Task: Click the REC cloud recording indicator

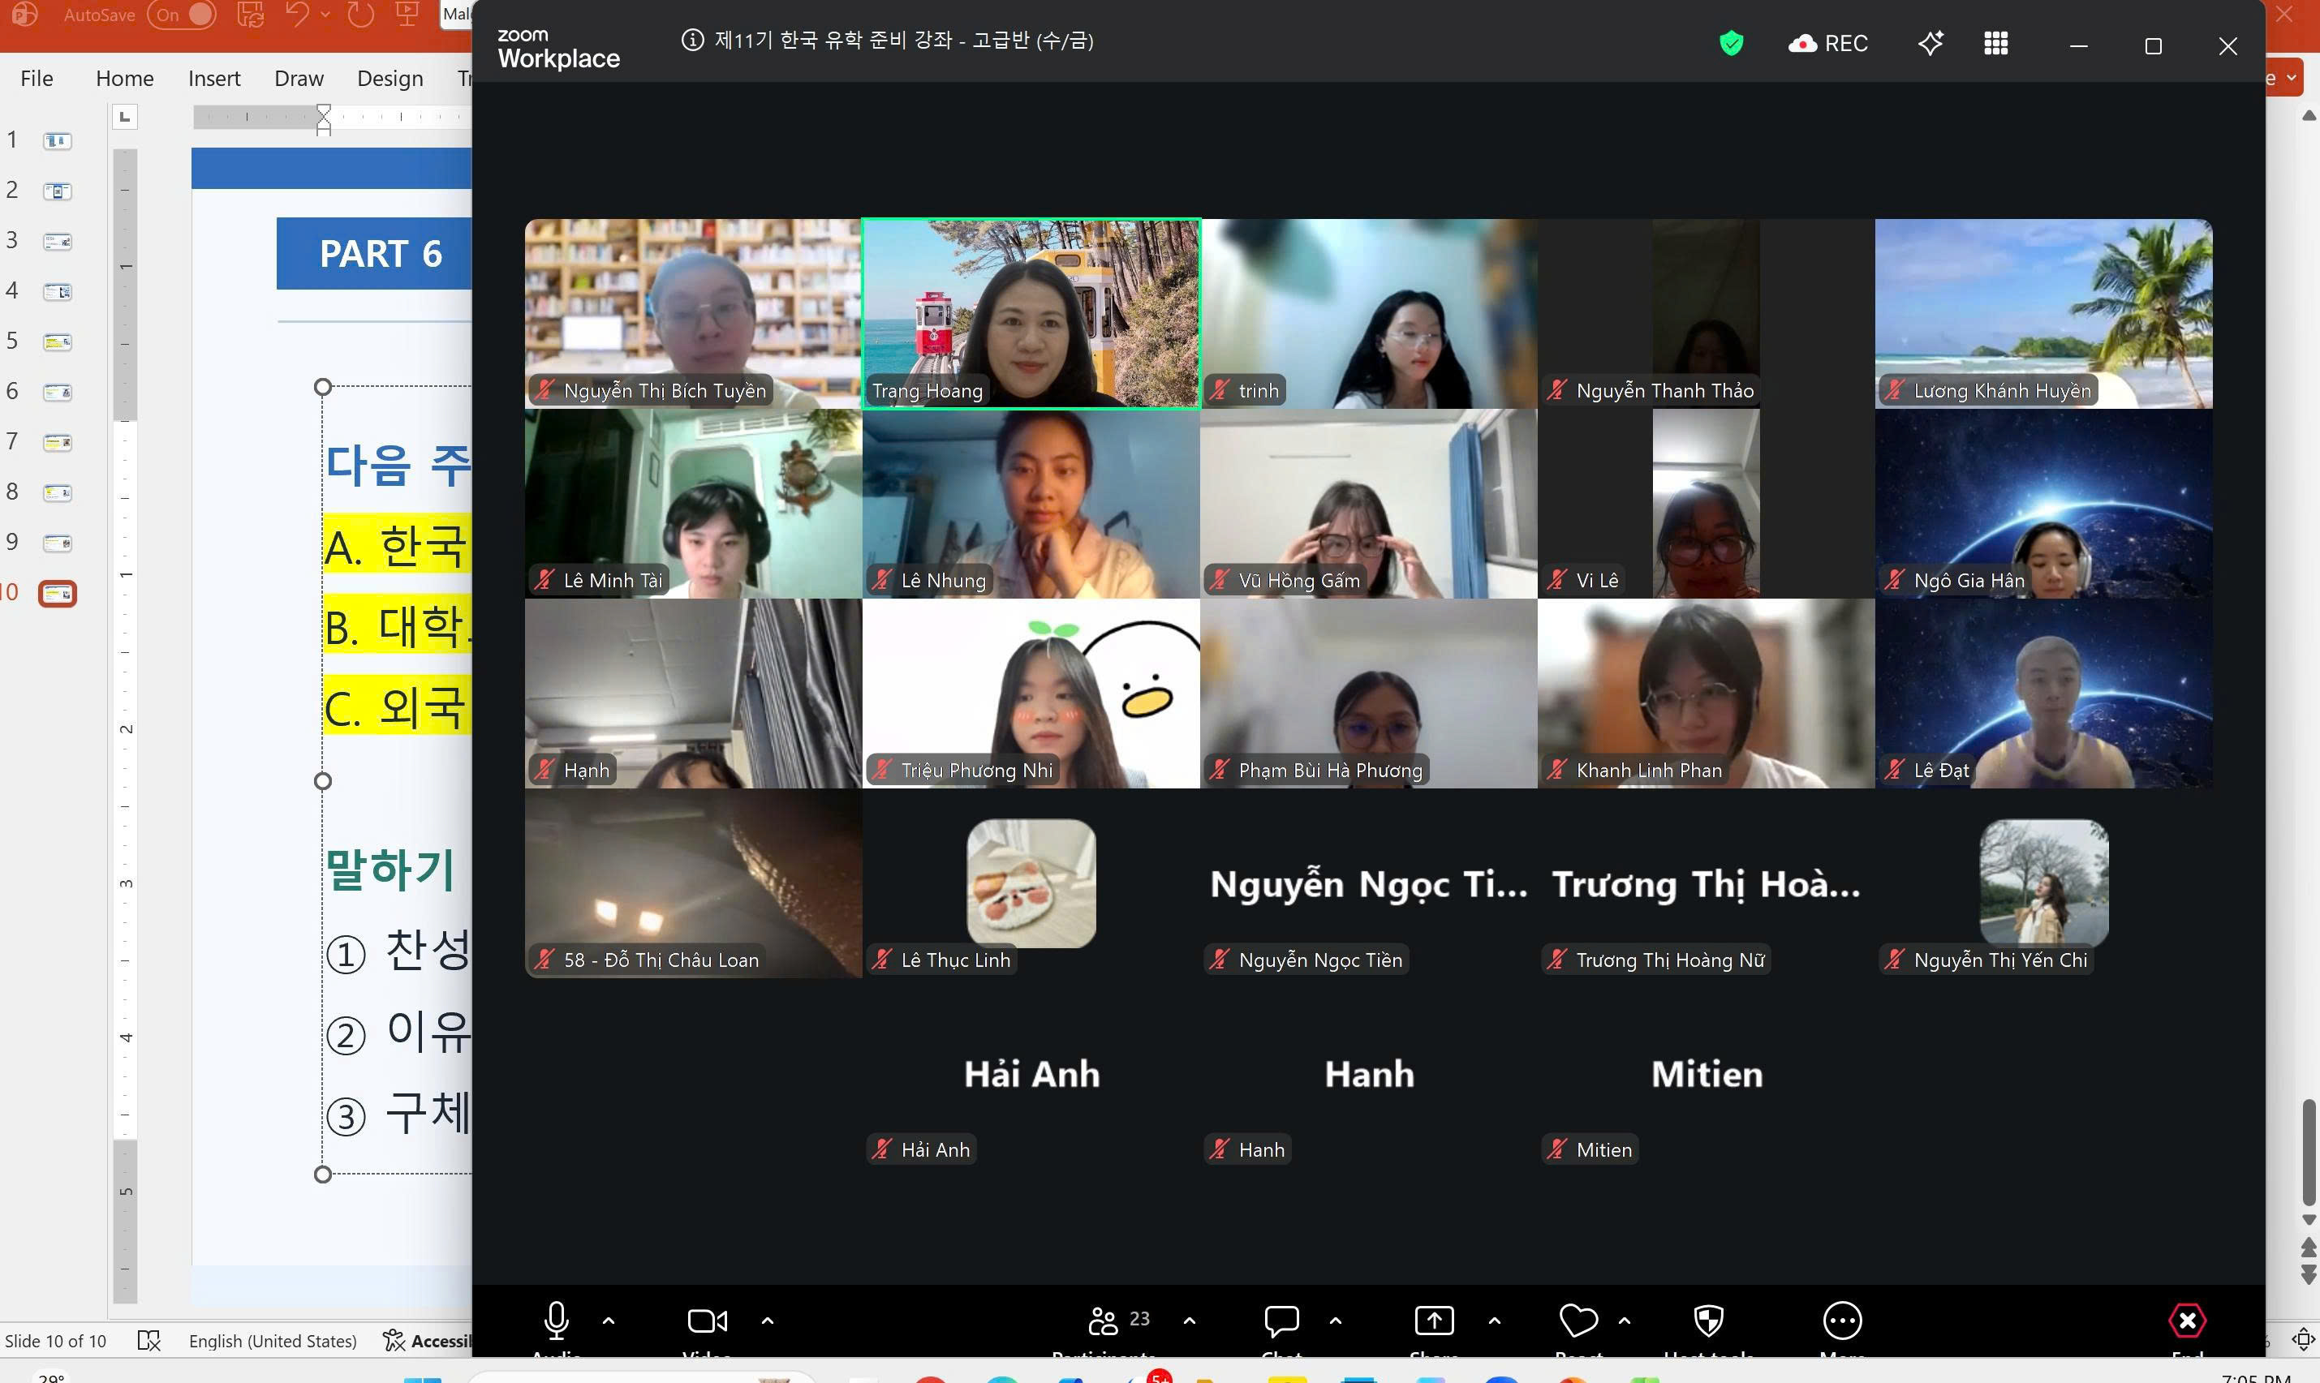Action: 1828,43
